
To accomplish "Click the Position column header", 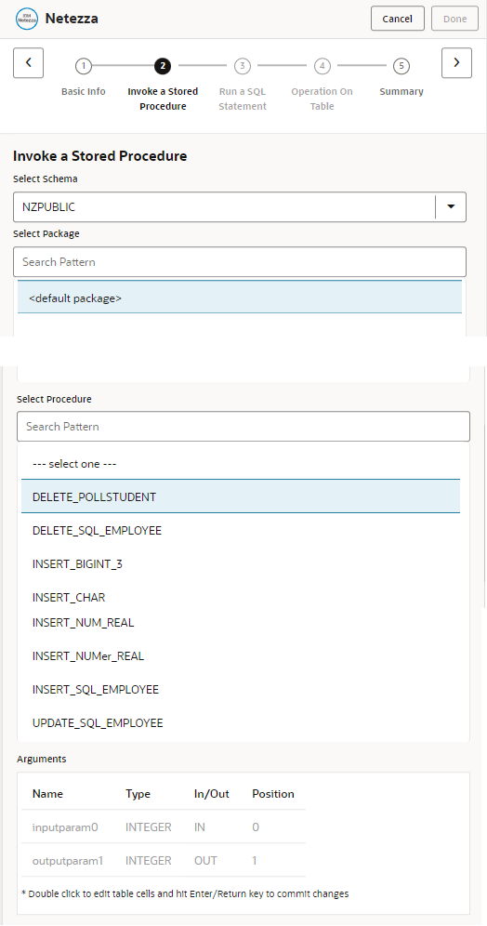I will point(272,794).
